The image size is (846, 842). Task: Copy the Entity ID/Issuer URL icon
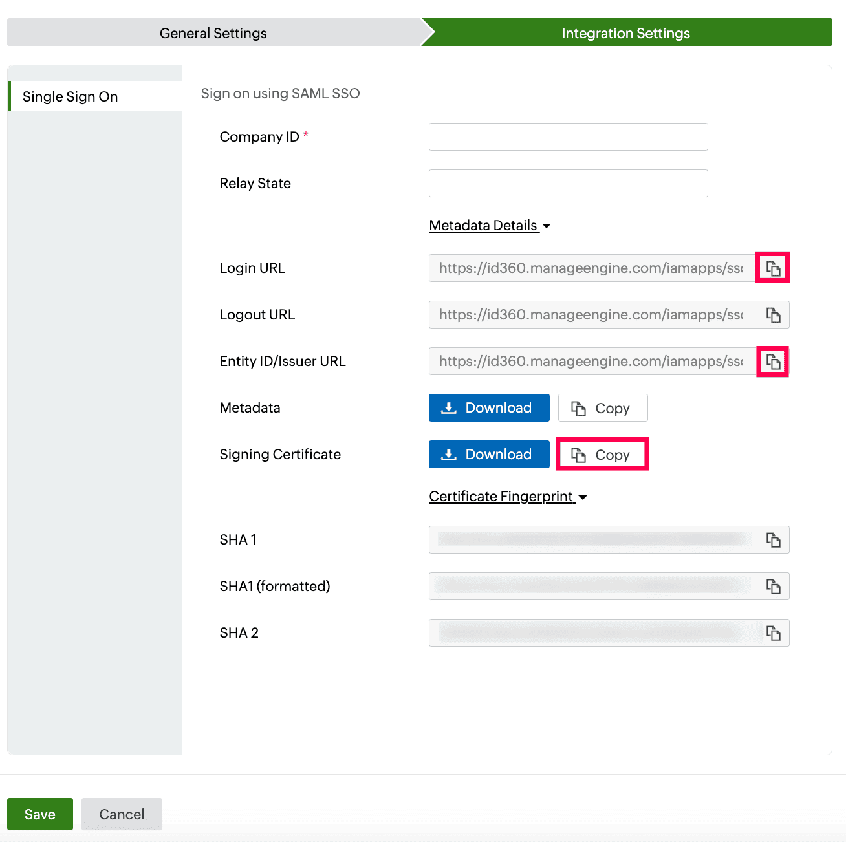tap(773, 362)
